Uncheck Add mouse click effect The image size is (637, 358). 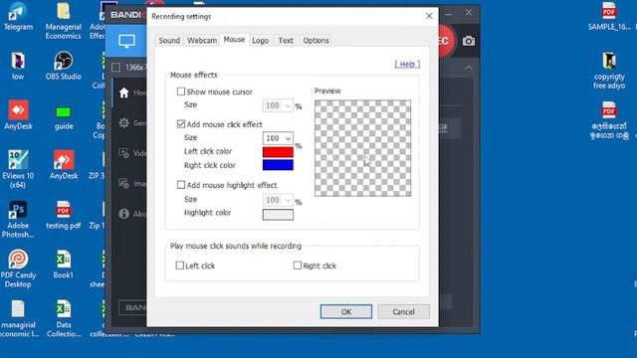(x=181, y=123)
